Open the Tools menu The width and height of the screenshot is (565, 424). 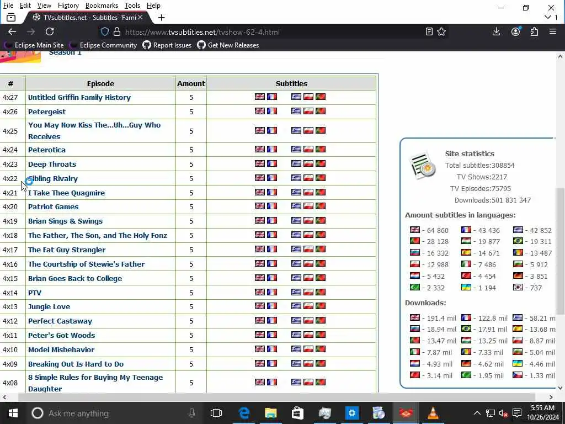(132, 6)
